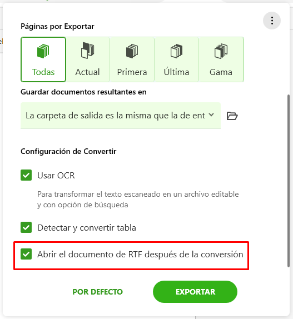This screenshot has width=293, height=319.
Task: Click the Usar OCR label text
Action: point(56,176)
